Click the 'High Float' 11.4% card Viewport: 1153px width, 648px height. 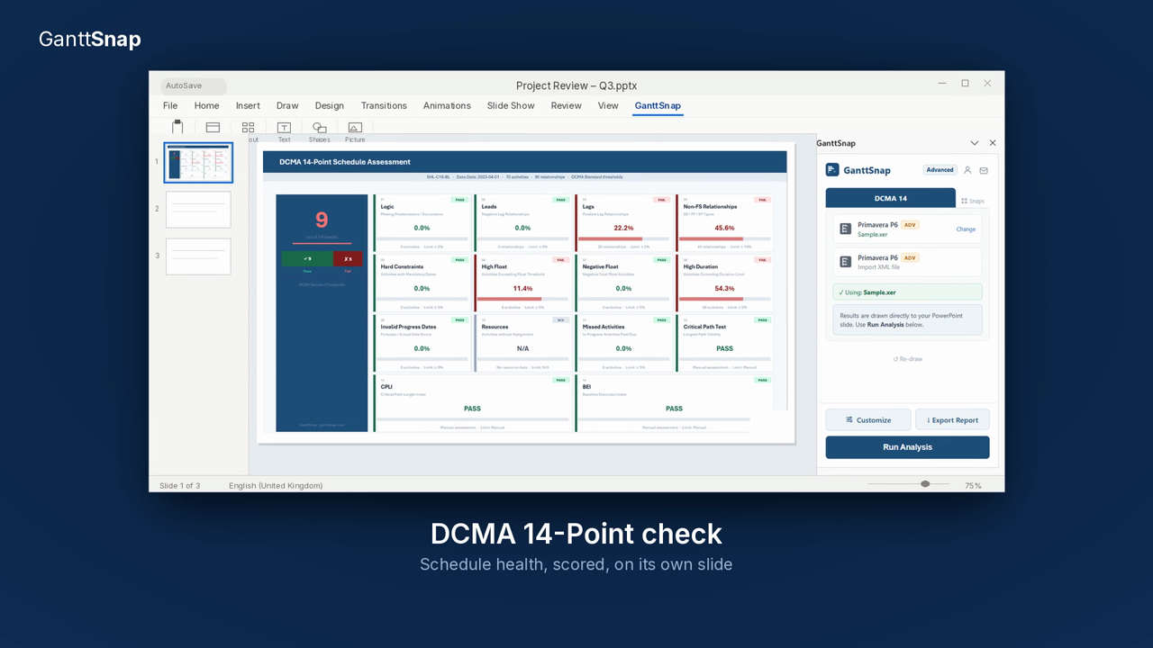[522, 283]
